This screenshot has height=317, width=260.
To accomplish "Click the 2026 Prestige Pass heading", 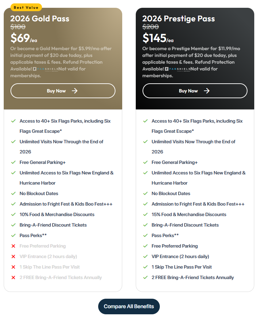I will pyautogui.click(x=178, y=19).
